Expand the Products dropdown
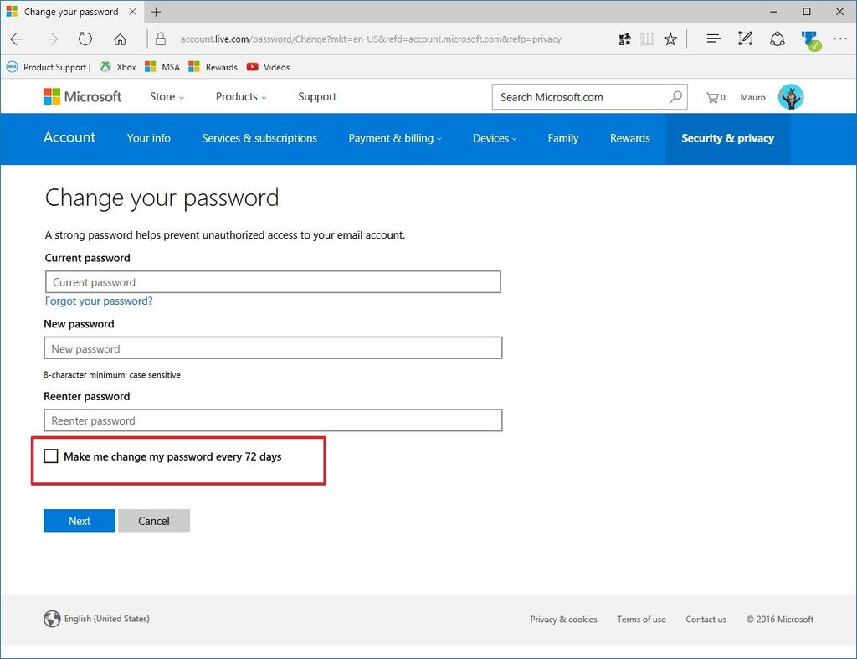Viewport: 857px width, 659px height. pyautogui.click(x=240, y=97)
